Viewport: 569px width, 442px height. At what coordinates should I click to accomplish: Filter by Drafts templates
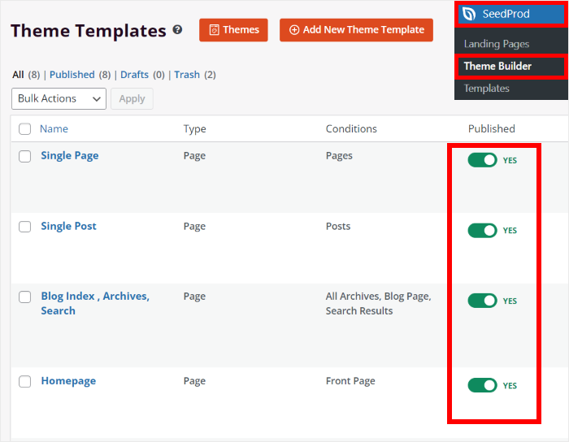pyautogui.click(x=134, y=75)
